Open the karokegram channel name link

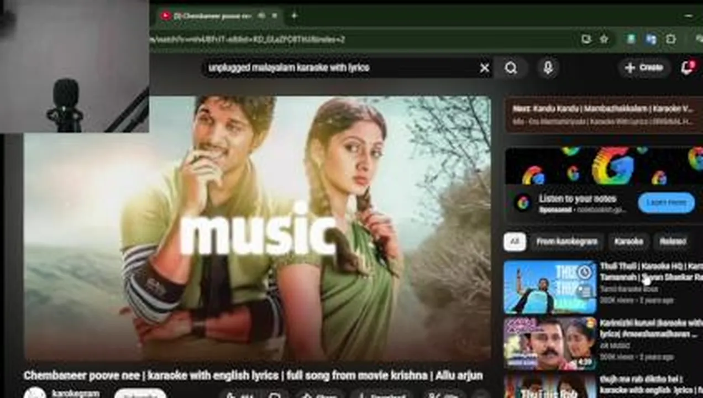pyautogui.click(x=75, y=394)
